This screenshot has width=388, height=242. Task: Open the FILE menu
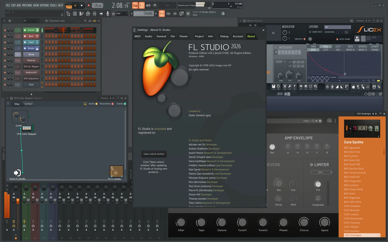(8, 5)
